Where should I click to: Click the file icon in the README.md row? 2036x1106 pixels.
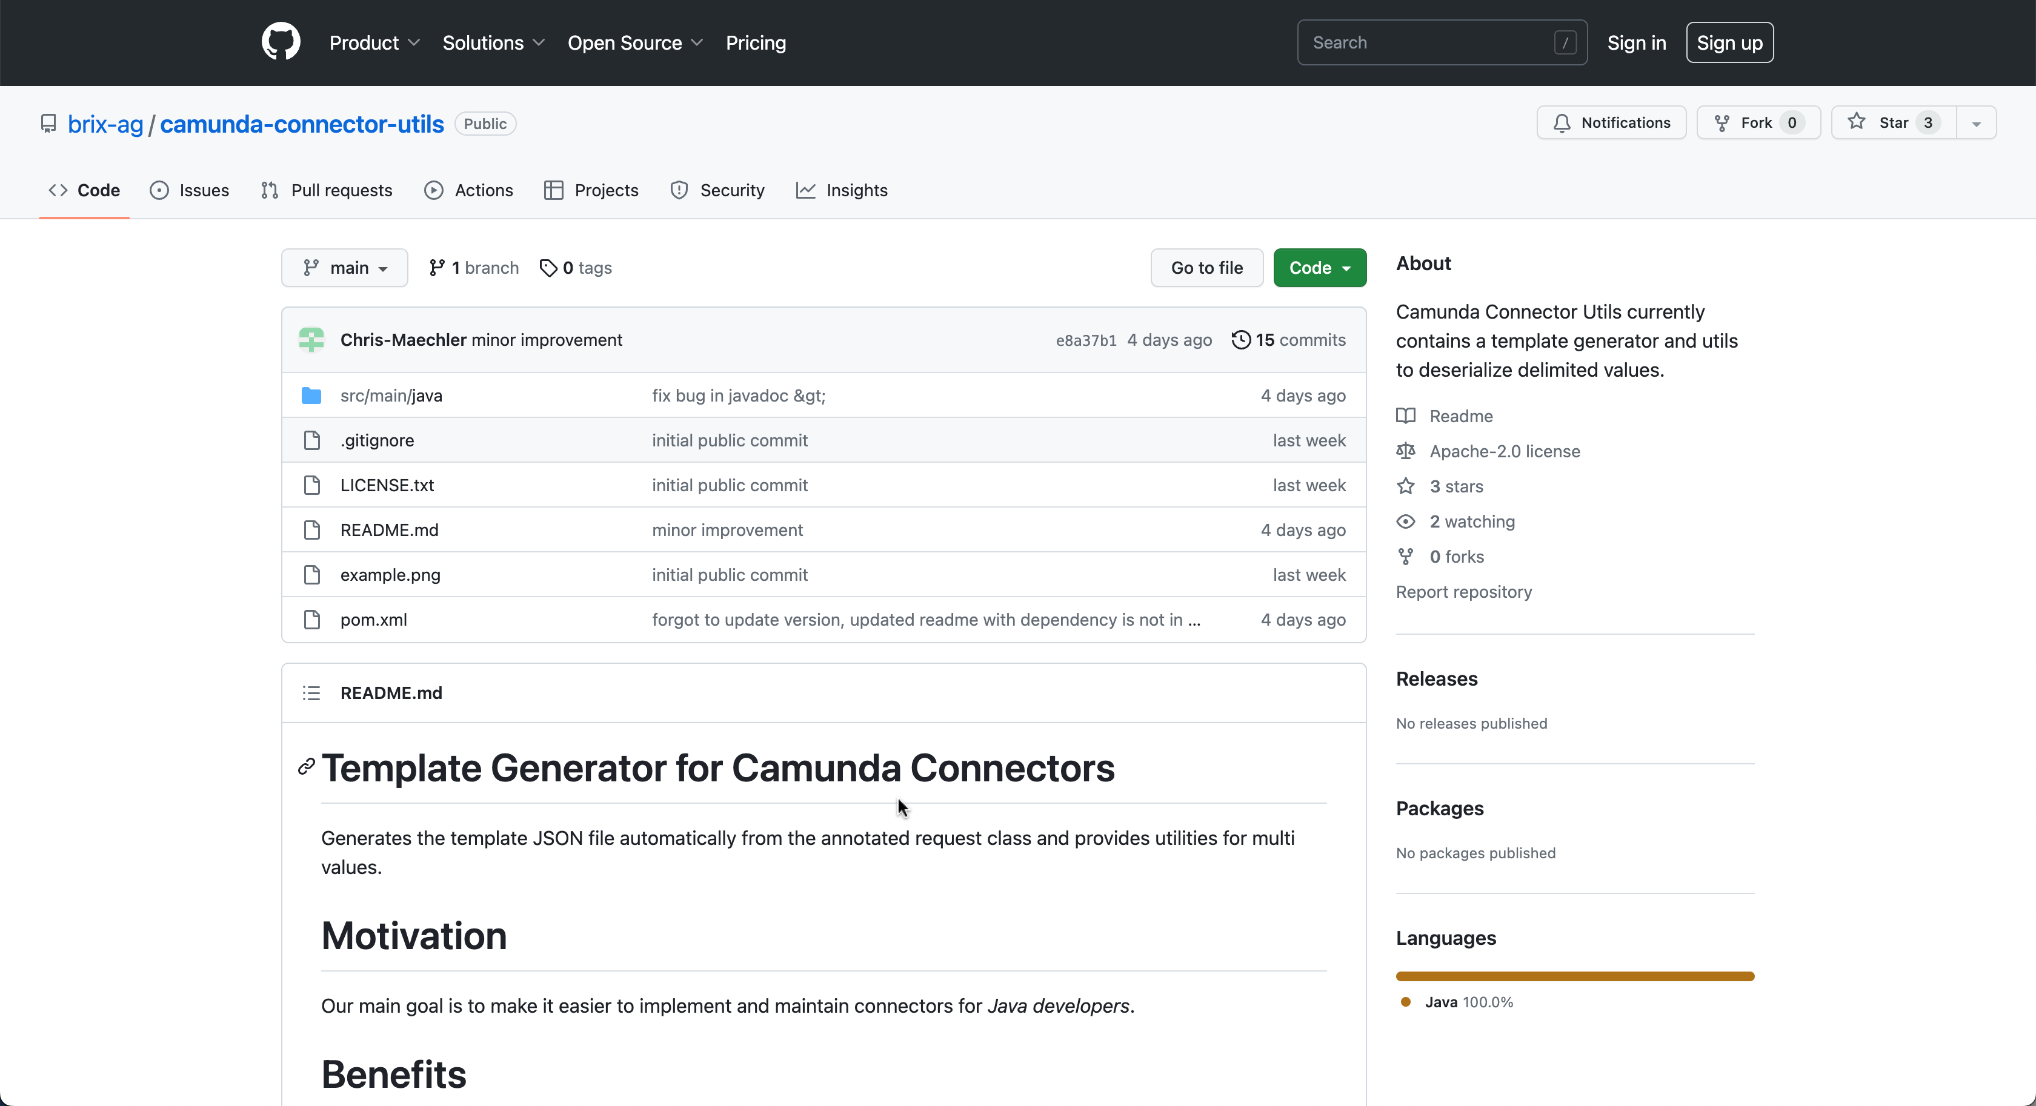point(311,530)
